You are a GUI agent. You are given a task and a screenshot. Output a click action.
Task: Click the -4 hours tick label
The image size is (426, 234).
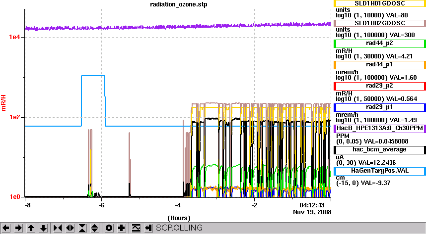178,205
